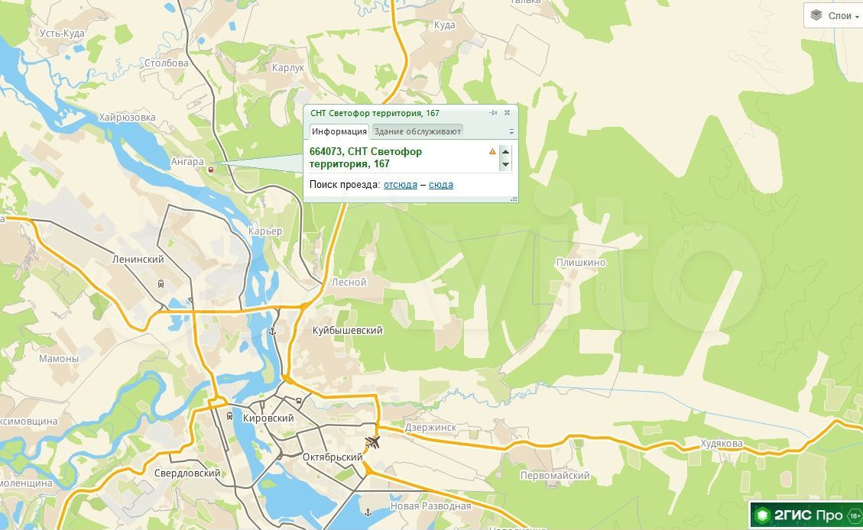Open the Слои layers dropdown
This screenshot has width=863, height=530.
pyautogui.click(x=834, y=16)
